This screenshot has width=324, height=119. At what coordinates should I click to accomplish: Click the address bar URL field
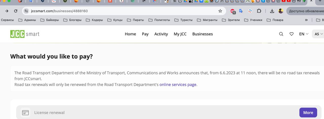tap(121, 11)
